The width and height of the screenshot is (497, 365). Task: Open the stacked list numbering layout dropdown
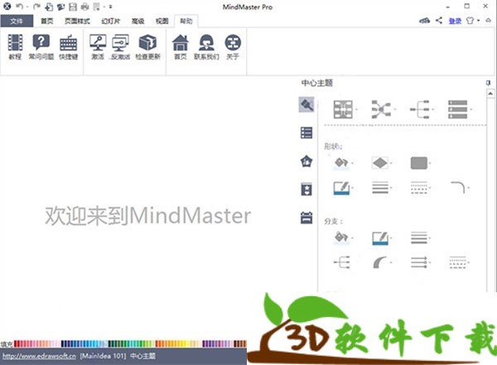[x=460, y=109]
